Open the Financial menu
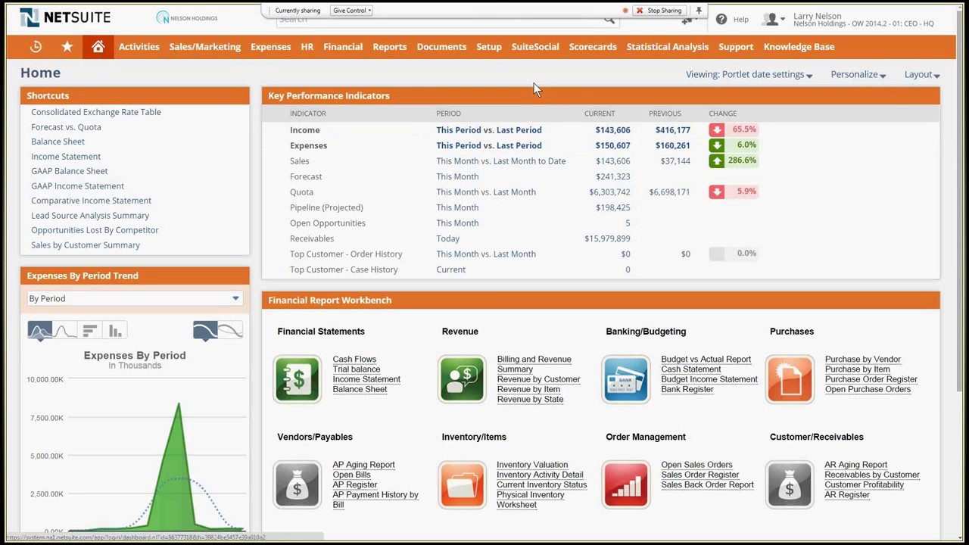 point(343,47)
